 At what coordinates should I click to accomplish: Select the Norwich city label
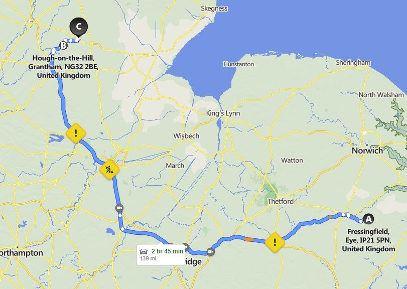click(x=367, y=151)
